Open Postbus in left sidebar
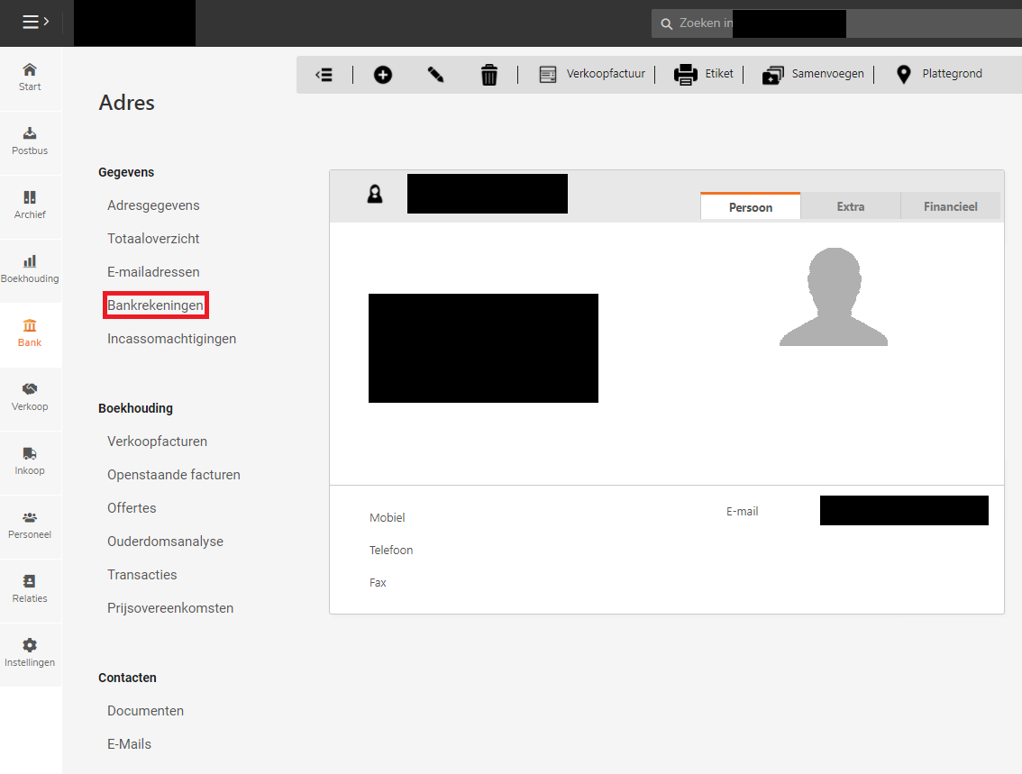 point(30,141)
